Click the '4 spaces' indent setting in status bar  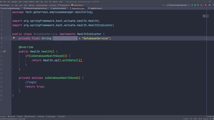tap(206, 119)
